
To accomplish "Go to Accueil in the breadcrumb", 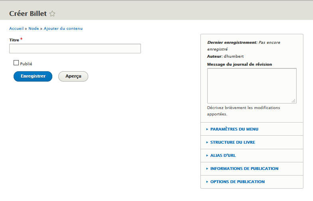I will 16,29.
